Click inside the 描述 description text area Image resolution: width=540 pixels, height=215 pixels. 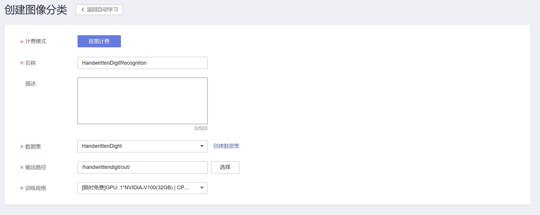click(142, 100)
